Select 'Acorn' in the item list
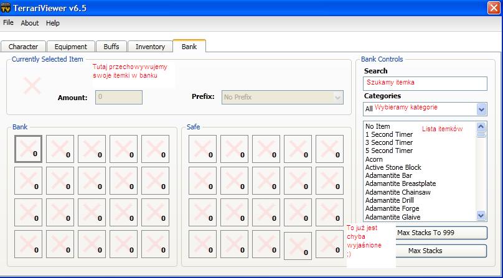This screenshot has height=278, width=503. [420, 159]
